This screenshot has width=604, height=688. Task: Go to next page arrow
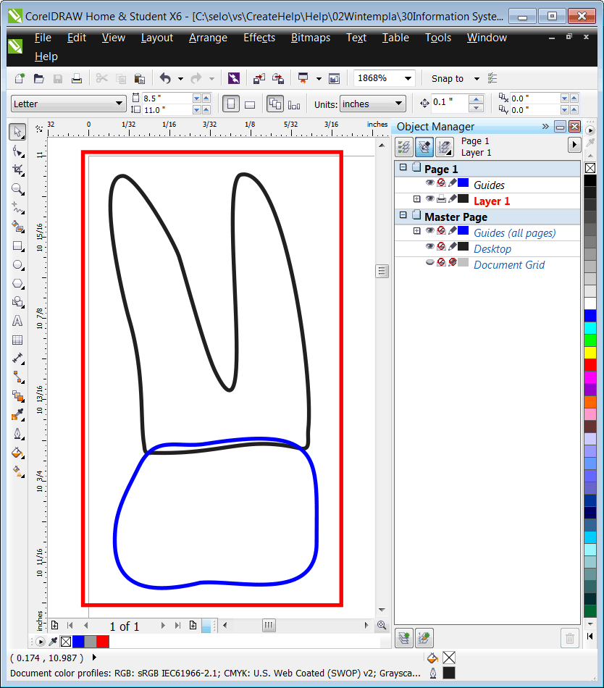pyautogui.click(x=163, y=626)
